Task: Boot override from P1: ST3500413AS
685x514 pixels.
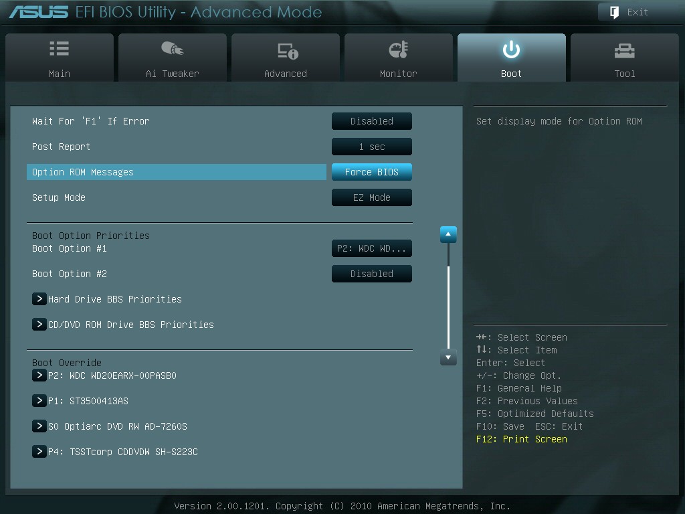Action: tap(88, 401)
